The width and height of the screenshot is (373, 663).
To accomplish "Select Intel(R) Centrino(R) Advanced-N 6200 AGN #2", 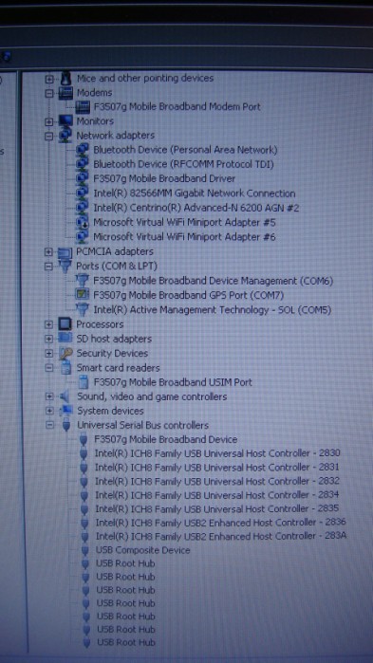I will [196, 208].
